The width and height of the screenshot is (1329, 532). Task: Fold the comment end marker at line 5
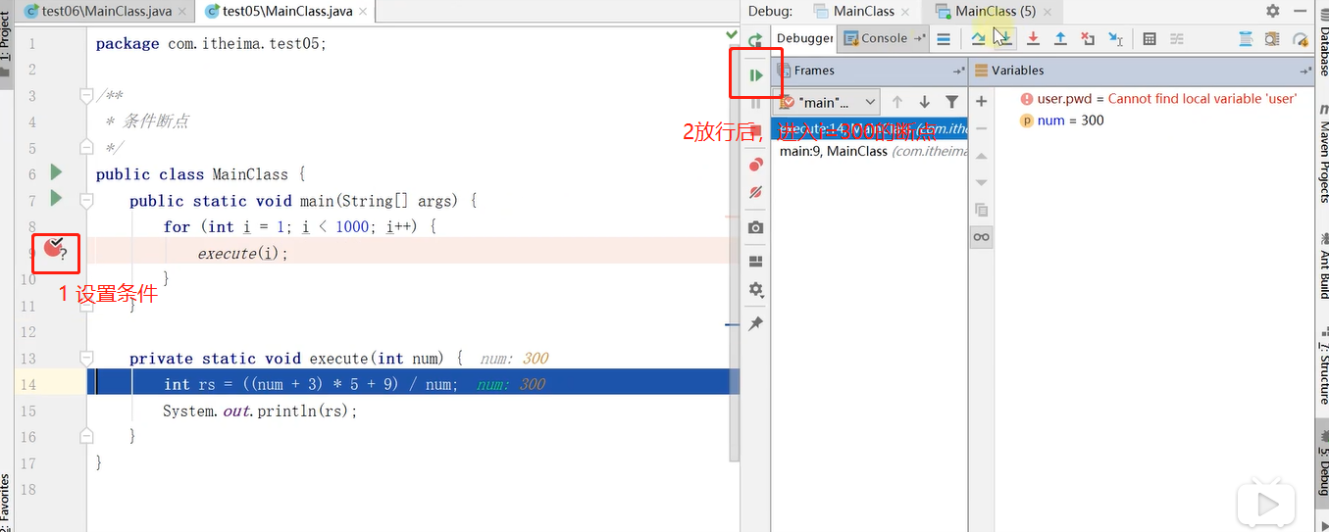click(x=86, y=147)
